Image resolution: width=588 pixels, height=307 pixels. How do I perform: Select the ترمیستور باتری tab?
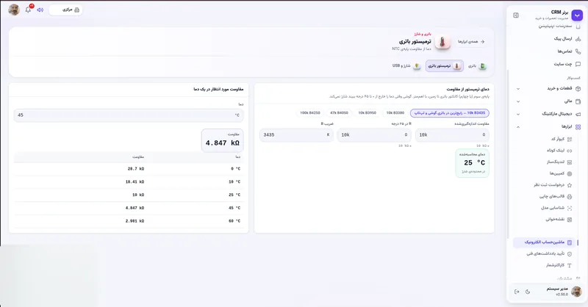445,66
